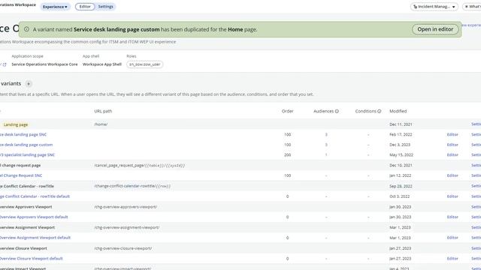This screenshot has width=481, height=270.
Task: Click the /change-conflict-calendar-rowtitle/ URL path
Action: pyautogui.click(x=132, y=186)
